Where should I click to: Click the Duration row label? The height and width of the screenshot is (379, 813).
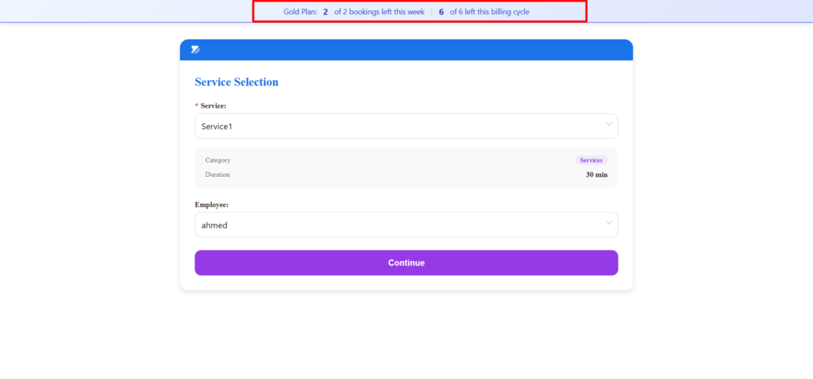tap(218, 174)
